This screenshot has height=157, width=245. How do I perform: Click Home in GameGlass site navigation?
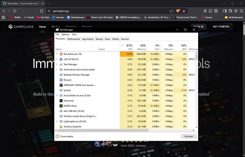pos(43,27)
